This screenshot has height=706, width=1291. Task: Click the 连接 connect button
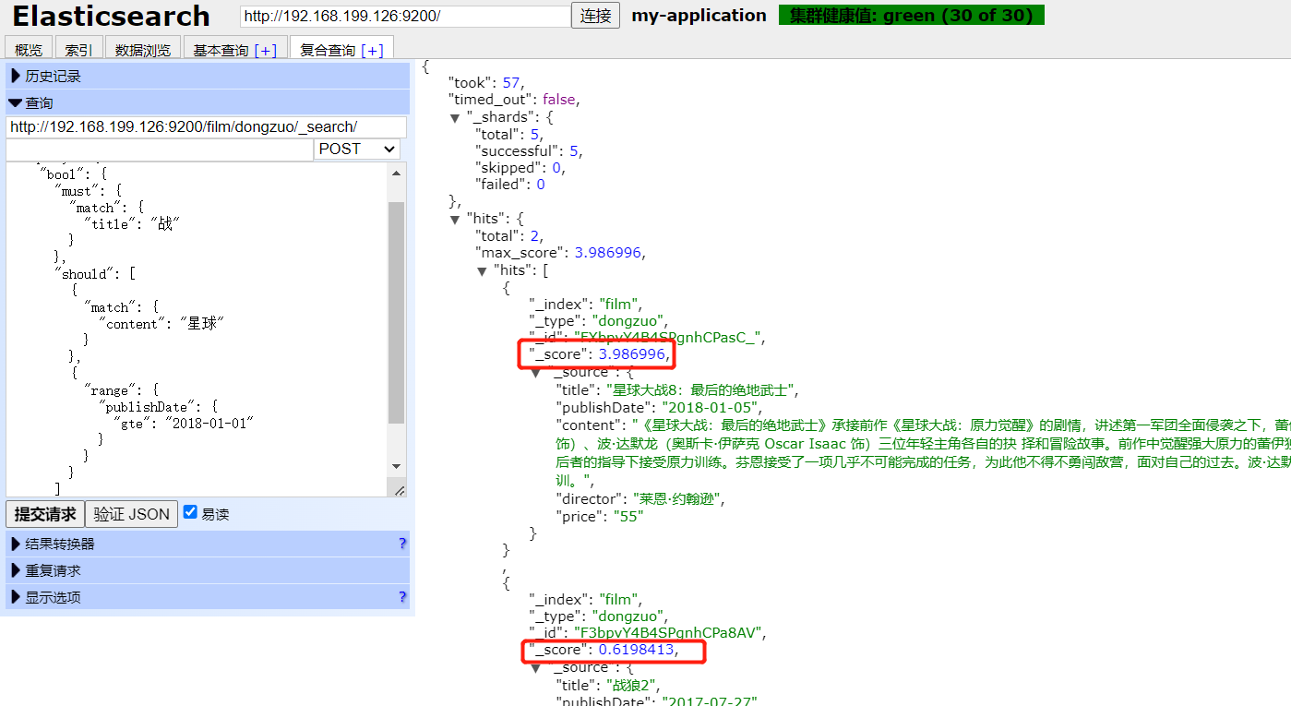coord(596,17)
